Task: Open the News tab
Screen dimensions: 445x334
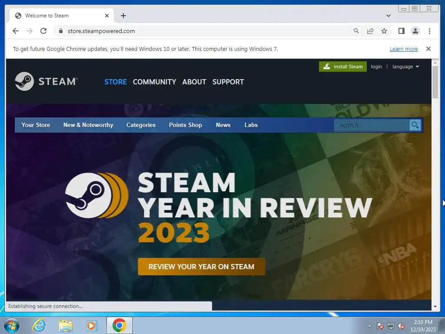Action: tap(223, 125)
